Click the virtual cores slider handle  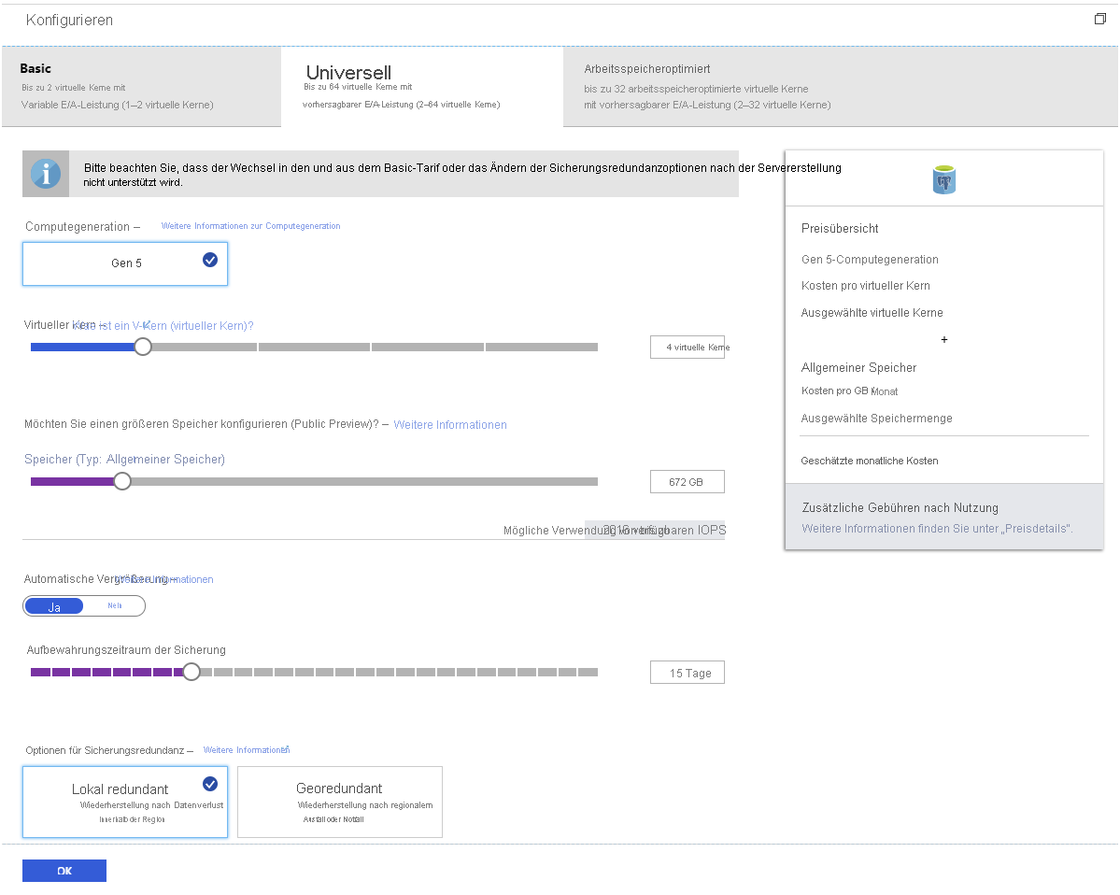pos(142,346)
